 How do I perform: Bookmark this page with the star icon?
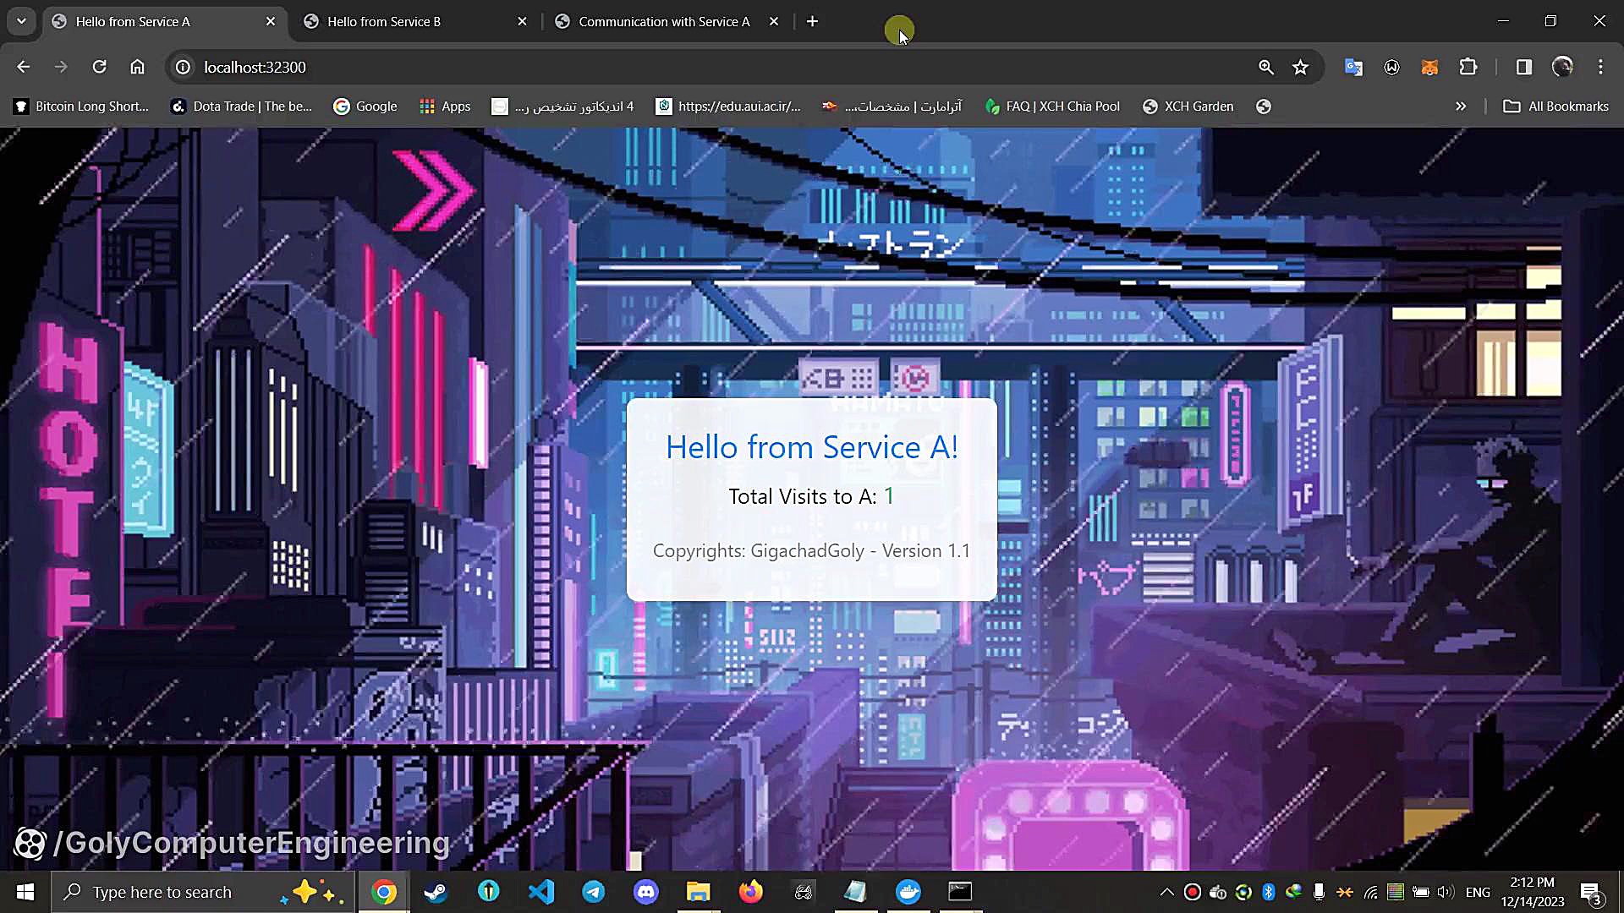point(1300,67)
